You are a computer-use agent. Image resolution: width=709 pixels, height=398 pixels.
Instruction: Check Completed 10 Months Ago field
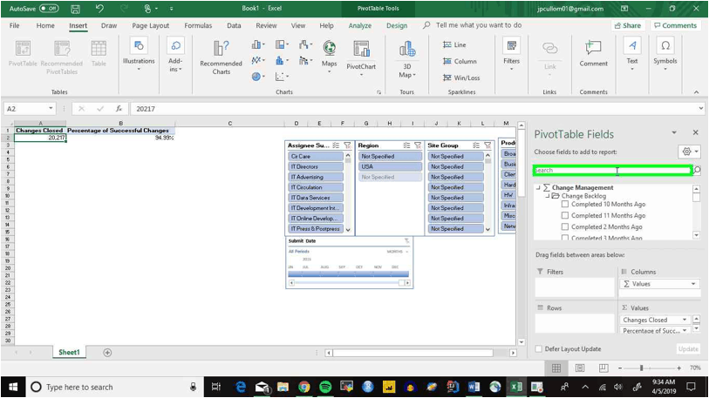pyautogui.click(x=565, y=204)
